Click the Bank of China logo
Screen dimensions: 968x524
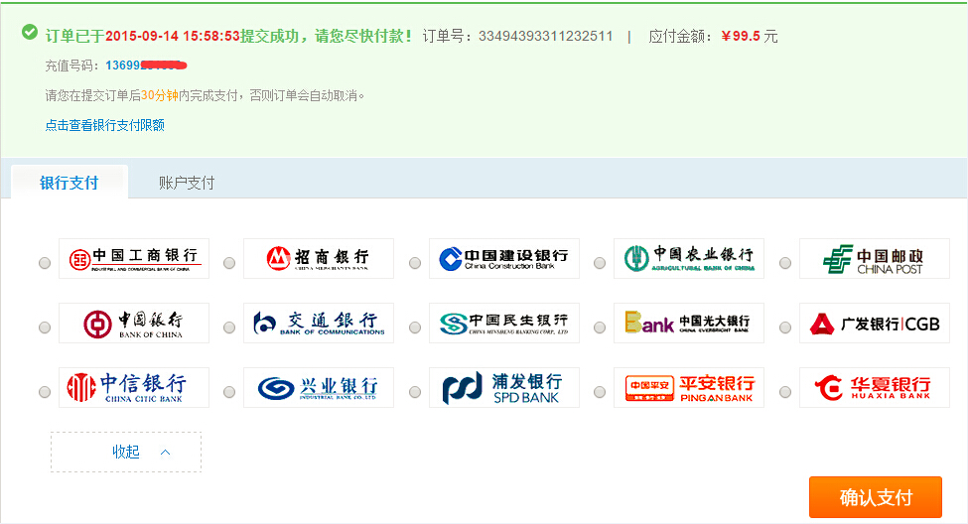click(134, 323)
